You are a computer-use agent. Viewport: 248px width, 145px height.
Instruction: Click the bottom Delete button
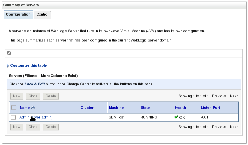(51, 127)
